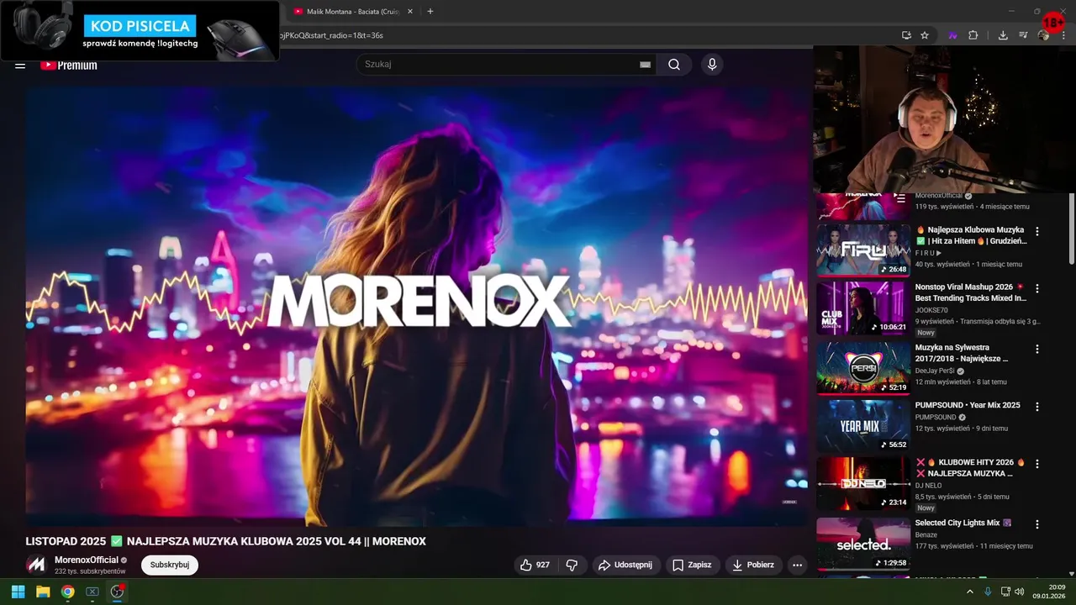The height and width of the screenshot is (605, 1076).
Task: Open KOD PISICELA Logitech banner
Action: click(x=140, y=31)
